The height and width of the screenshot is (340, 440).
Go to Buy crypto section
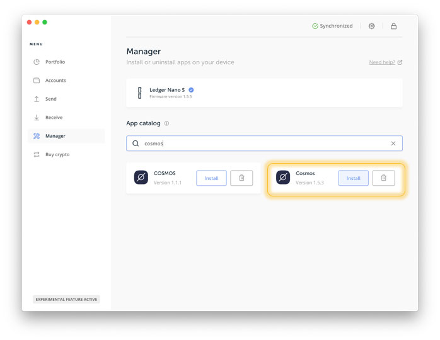pyautogui.click(x=57, y=154)
